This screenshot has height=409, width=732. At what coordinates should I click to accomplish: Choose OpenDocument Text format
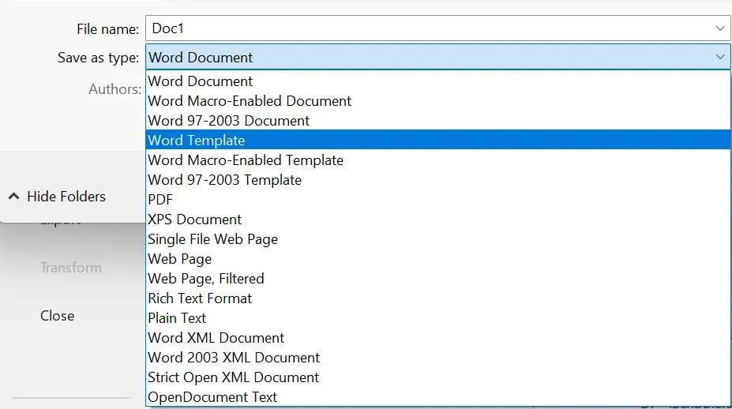438,397
